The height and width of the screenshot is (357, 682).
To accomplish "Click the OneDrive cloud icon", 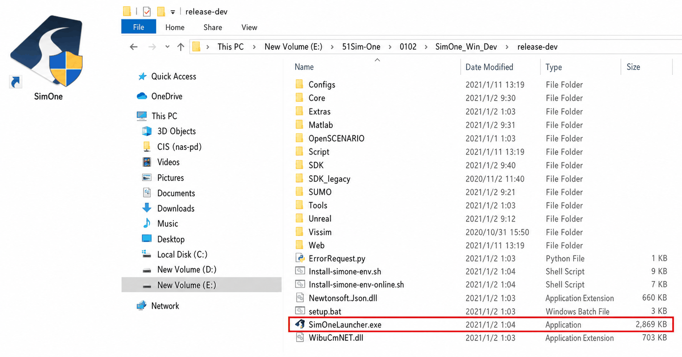I will coord(142,96).
